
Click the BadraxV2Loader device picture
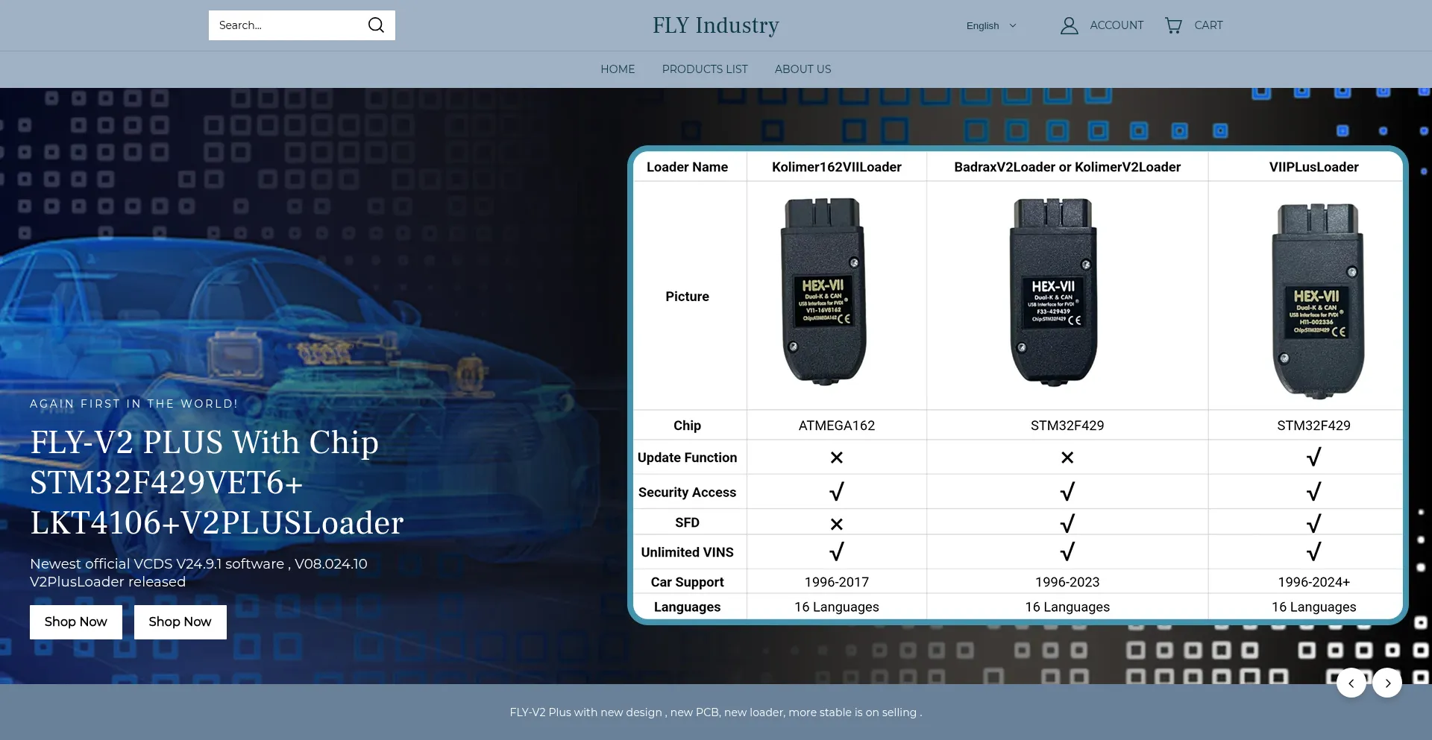pyautogui.click(x=1053, y=292)
